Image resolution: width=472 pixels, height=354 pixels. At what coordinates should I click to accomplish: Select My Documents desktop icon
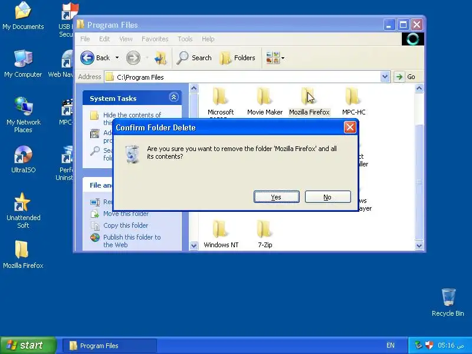(x=23, y=16)
